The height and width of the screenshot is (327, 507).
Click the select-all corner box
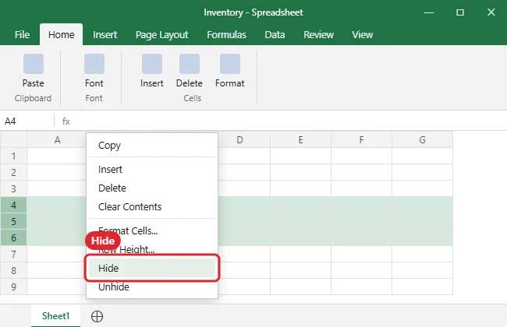[13, 140]
